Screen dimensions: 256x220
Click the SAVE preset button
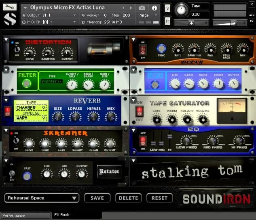(x=97, y=198)
